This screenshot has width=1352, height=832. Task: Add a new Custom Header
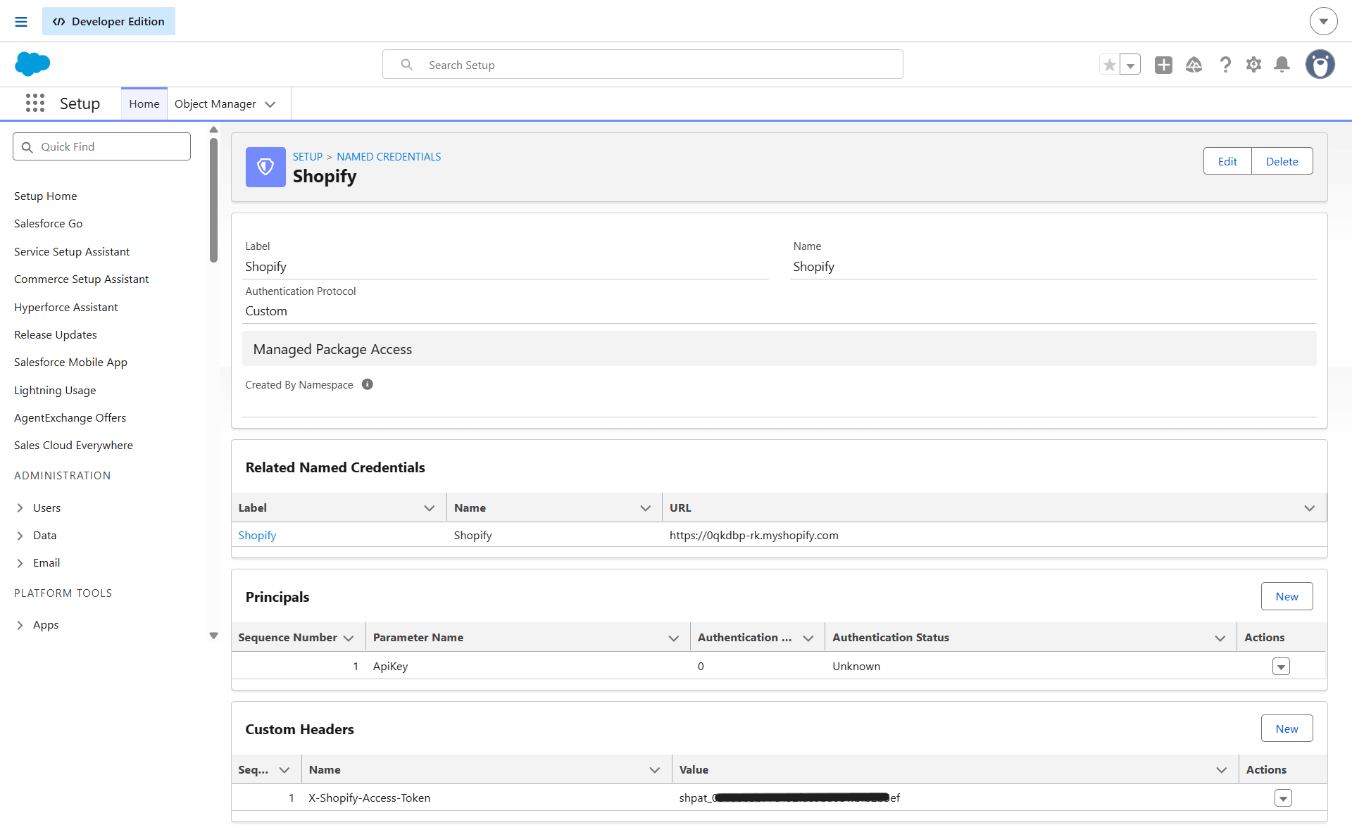point(1287,729)
